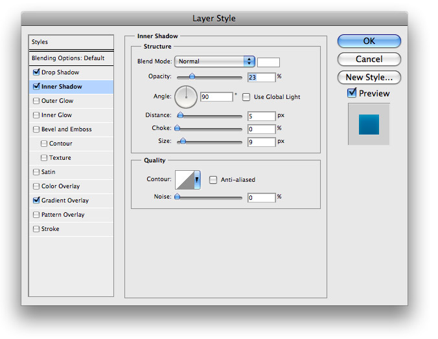
Task: Uncheck the Gradient Overlay checkbox
Action: click(x=36, y=201)
